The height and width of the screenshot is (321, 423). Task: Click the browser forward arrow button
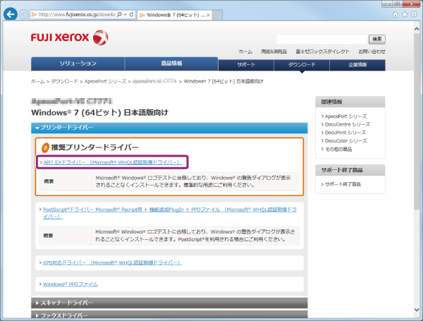26,13
